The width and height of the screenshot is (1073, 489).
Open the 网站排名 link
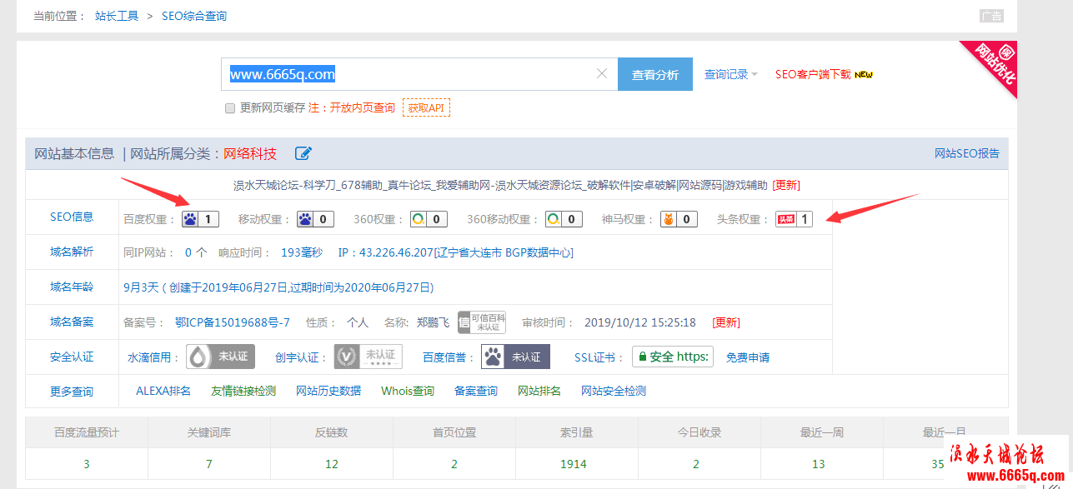click(539, 391)
